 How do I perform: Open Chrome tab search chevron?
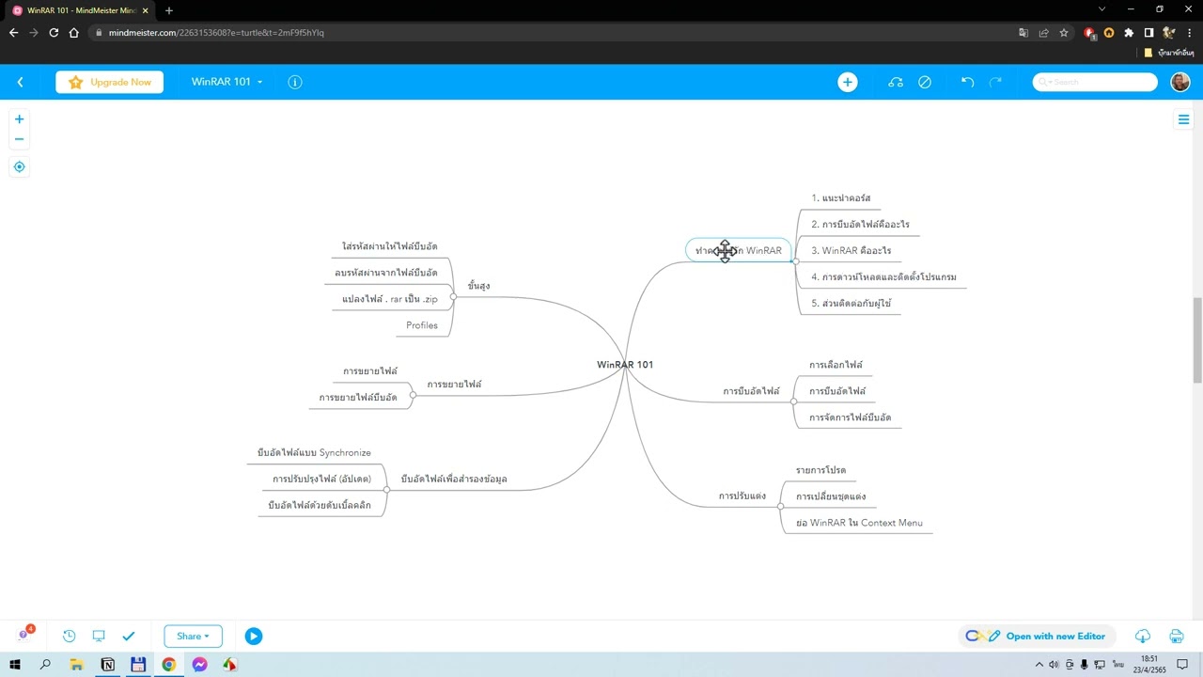tap(1101, 9)
